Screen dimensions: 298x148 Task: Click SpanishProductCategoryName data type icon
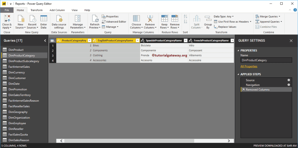(143, 41)
